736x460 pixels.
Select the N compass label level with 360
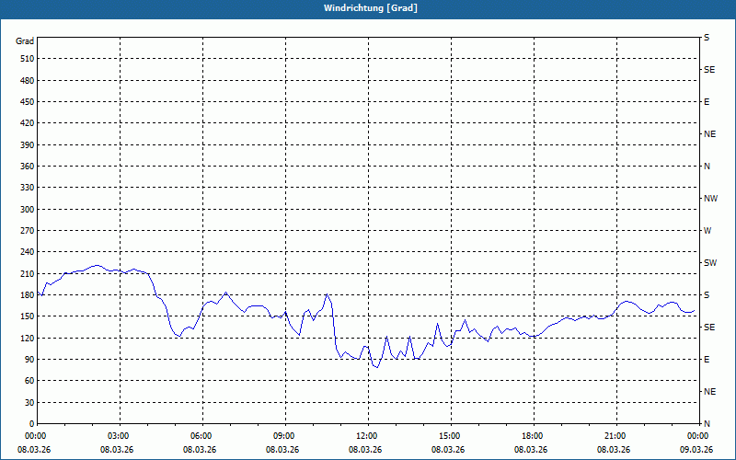(707, 167)
